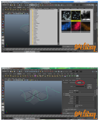Screen dimensions: 110x122
Task: Open Attributes menu in Attribute Editor
Action: [74, 80]
